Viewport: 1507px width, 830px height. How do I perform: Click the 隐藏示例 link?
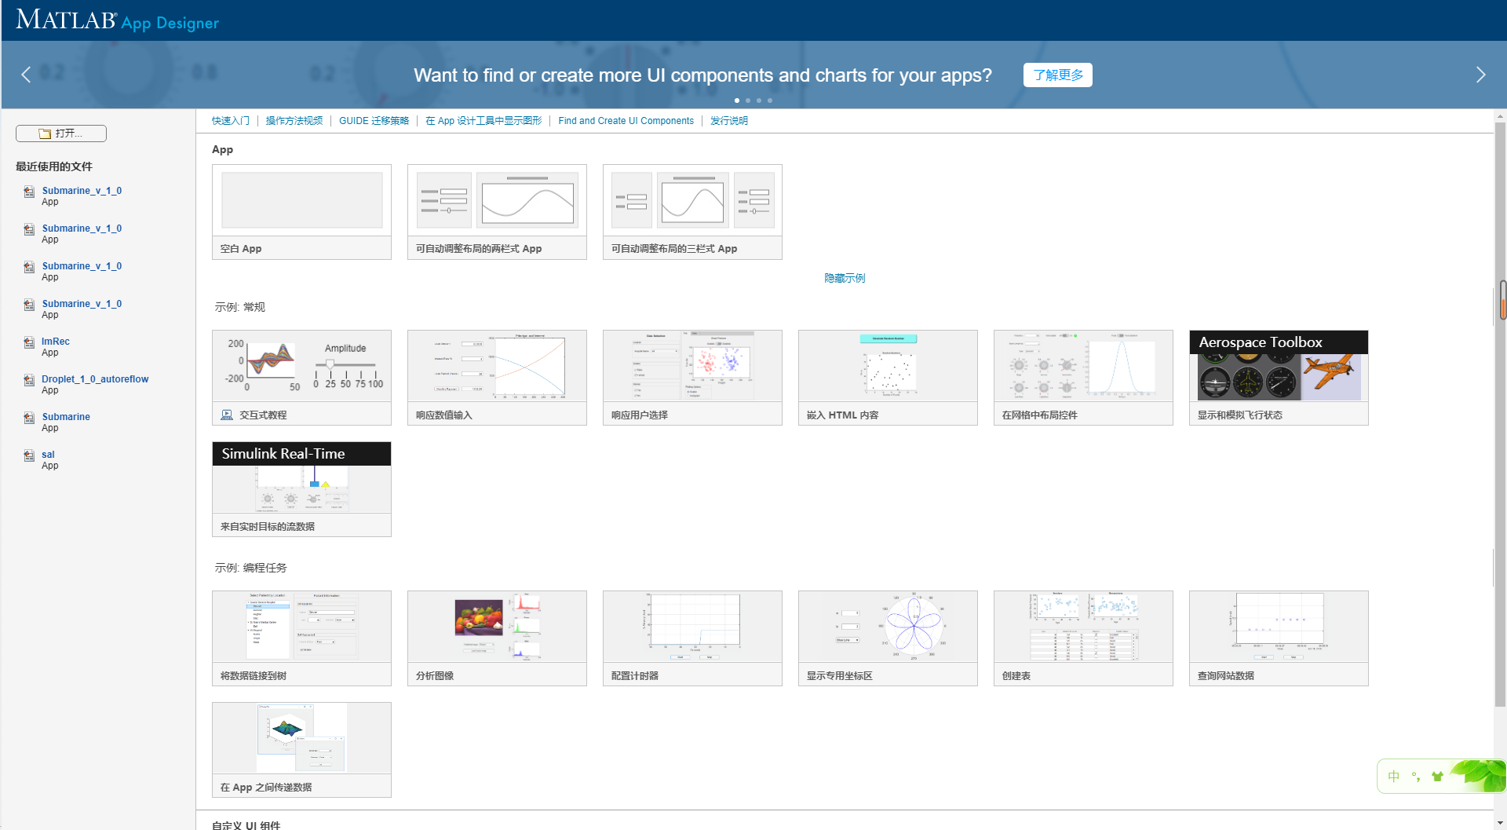[845, 278]
